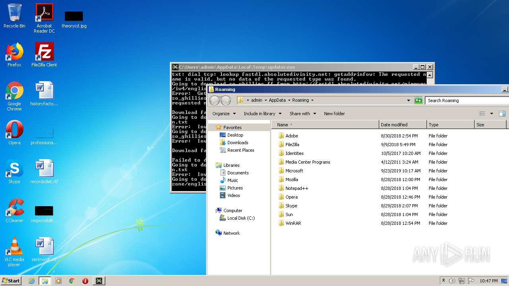Open the Recycle Bin desktop icon
Screen dimensions: 509x286
pyautogui.click(x=14, y=16)
